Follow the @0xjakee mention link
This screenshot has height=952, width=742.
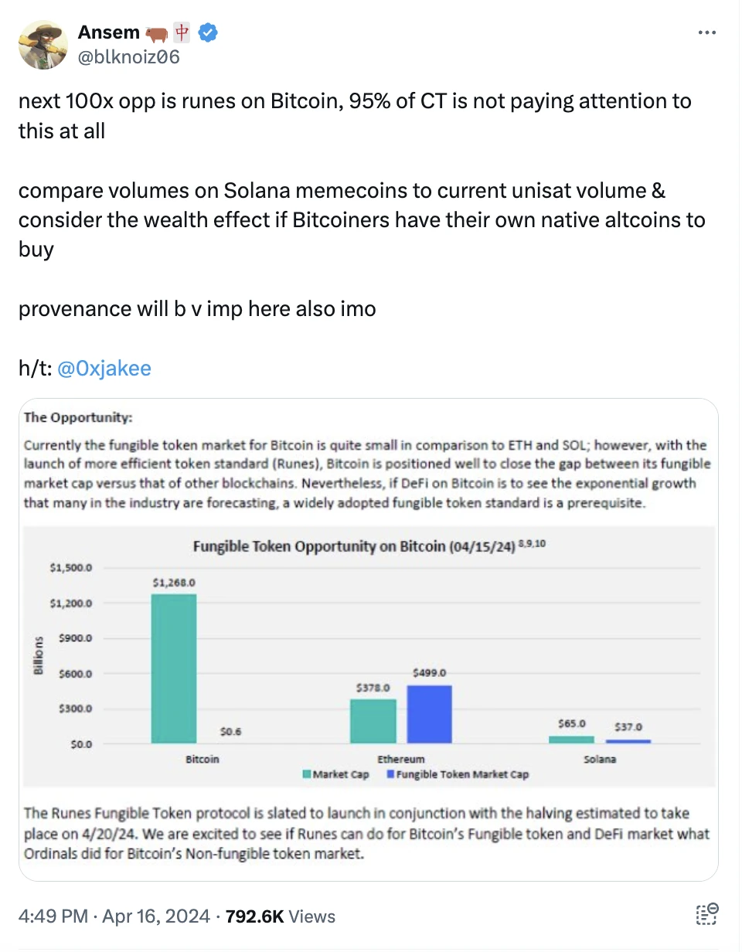click(x=104, y=369)
